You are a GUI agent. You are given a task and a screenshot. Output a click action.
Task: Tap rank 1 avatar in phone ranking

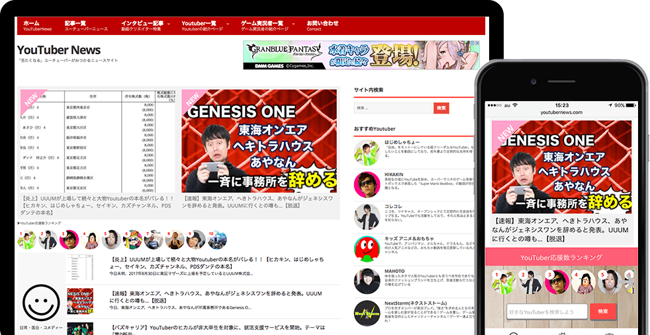coord(504,282)
